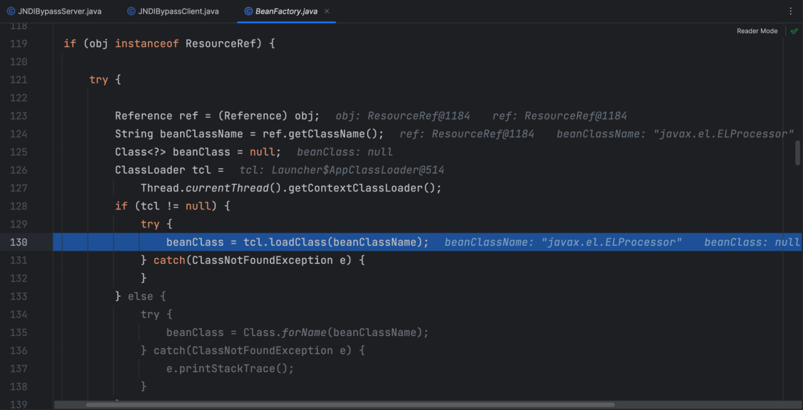This screenshot has width=803, height=410.
Task: Close the BeanFactory.java tab
Action: point(327,11)
